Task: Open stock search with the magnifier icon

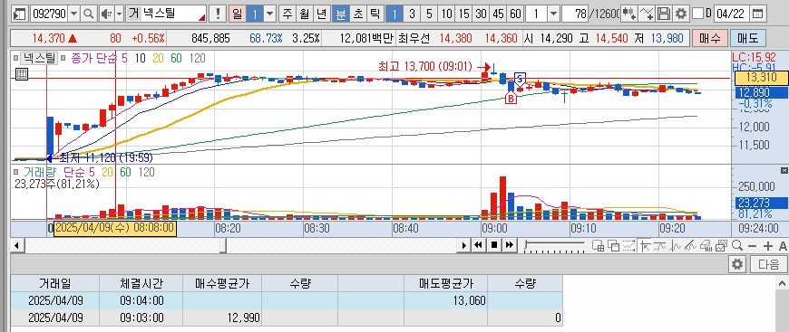Action: click(89, 14)
